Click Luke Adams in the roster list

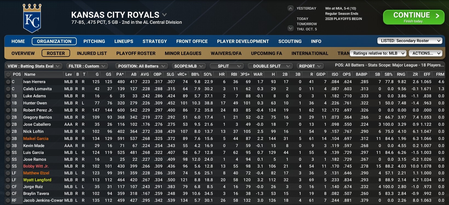pyautogui.click(x=34, y=96)
